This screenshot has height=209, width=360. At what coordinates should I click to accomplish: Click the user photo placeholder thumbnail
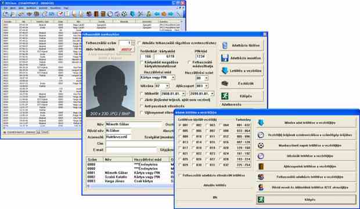(110, 89)
